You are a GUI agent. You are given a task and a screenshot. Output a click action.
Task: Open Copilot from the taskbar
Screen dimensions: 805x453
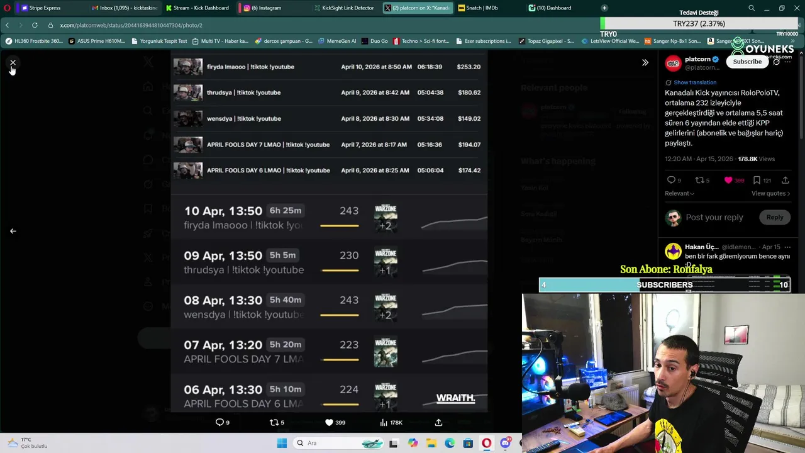(413, 443)
